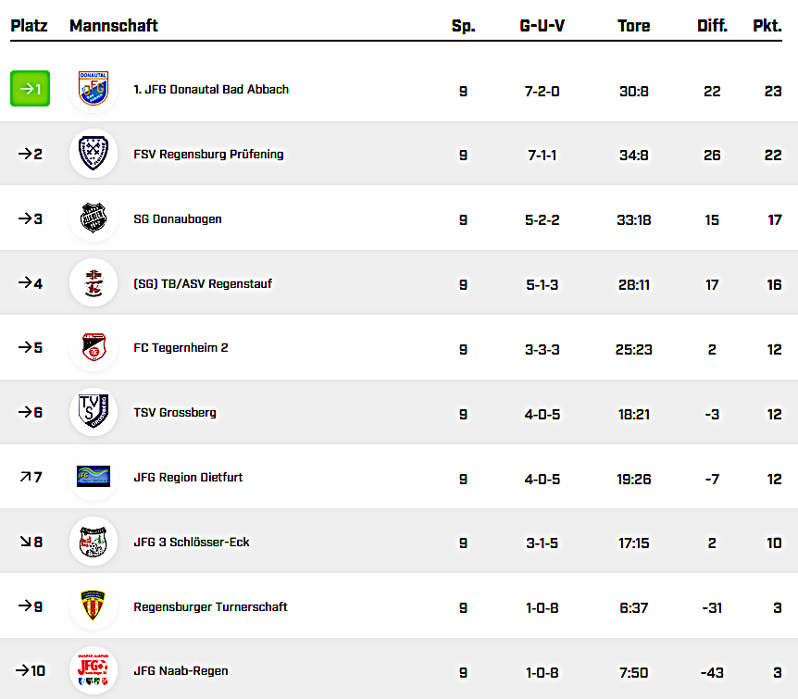Click the JFG Region Dietfurt logo
The height and width of the screenshot is (699, 798).
click(94, 477)
